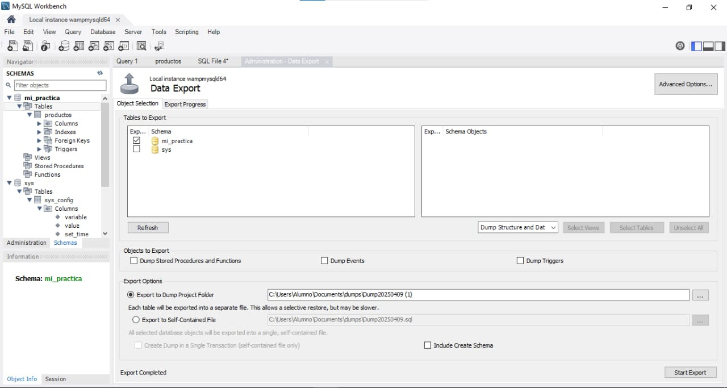Open the Scripting menu
This screenshot has width=727, height=388.
coord(186,32)
